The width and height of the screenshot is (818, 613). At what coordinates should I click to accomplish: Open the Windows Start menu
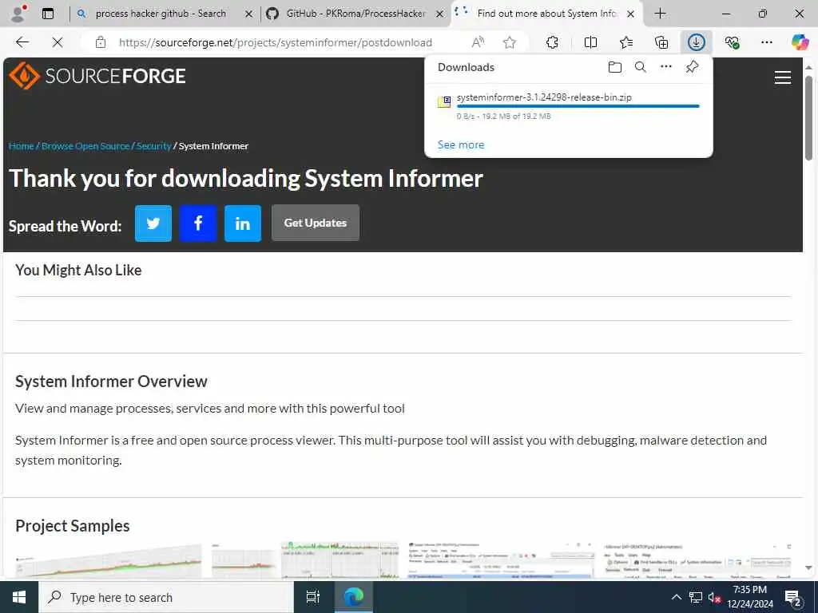19,597
